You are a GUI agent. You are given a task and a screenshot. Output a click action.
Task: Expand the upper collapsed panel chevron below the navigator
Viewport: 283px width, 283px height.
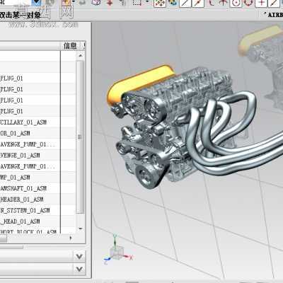click(79, 256)
